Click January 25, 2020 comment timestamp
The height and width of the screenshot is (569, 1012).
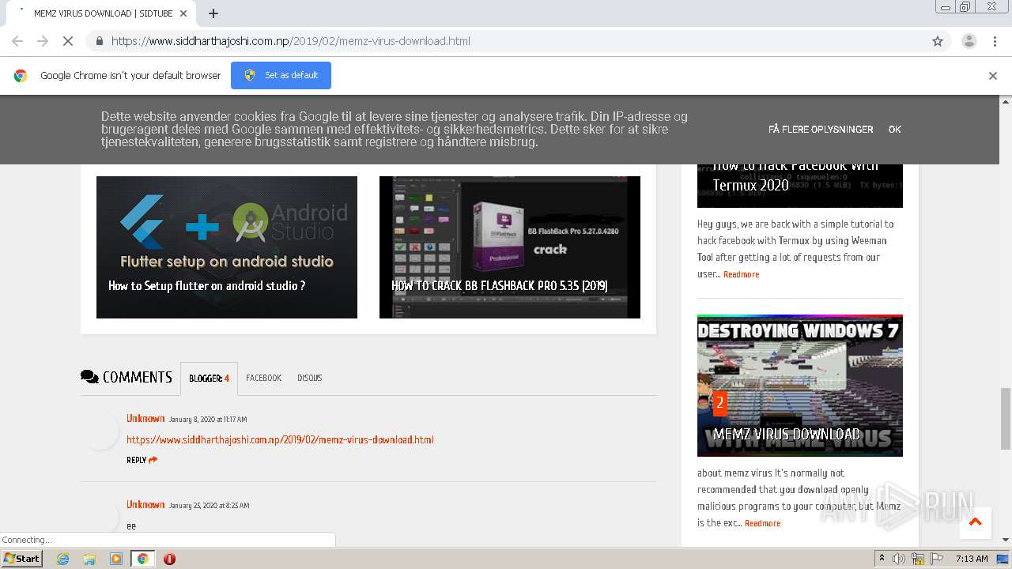[209, 505]
